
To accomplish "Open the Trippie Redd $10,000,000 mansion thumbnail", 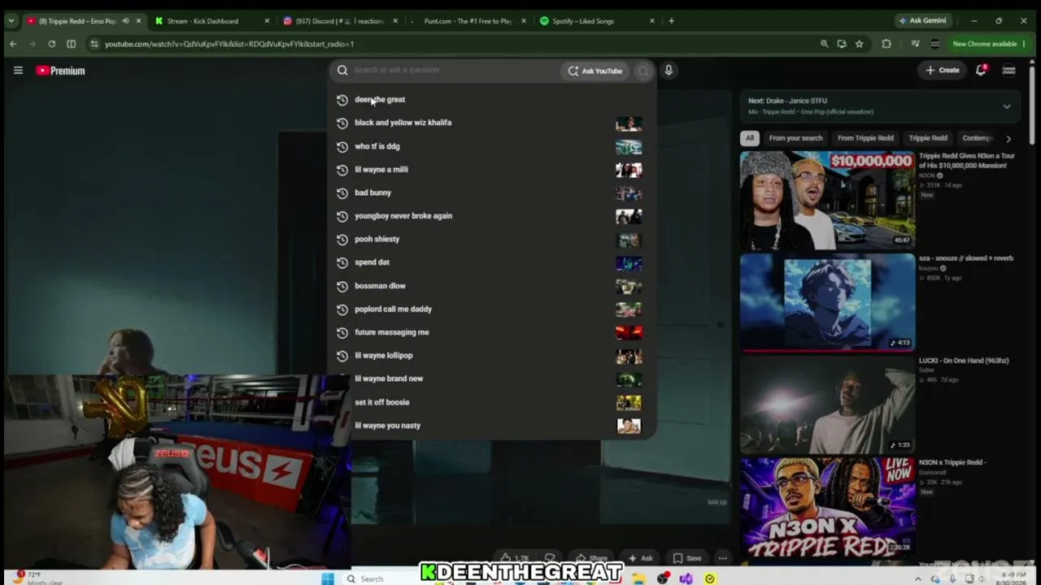I will [827, 200].
